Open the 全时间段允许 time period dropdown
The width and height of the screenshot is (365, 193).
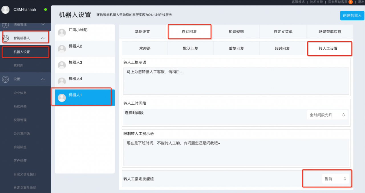click(x=327, y=115)
